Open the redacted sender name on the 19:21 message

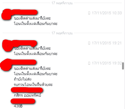pyautogui.click(x=24, y=43)
